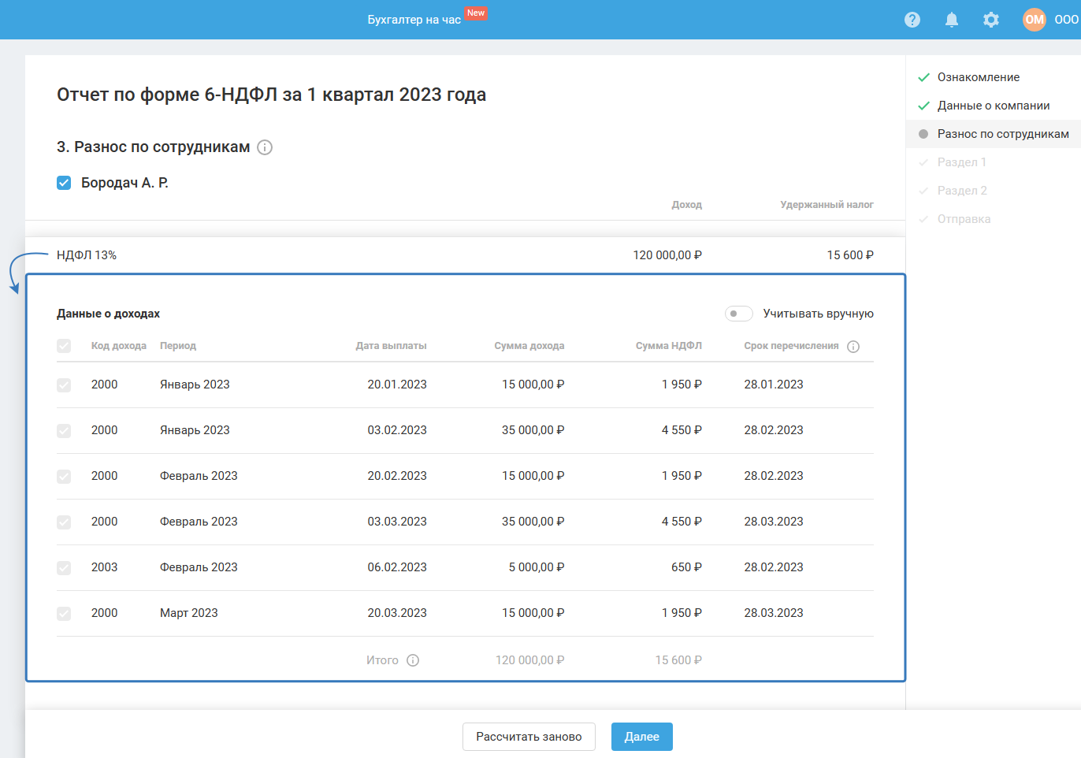This screenshot has height=758, width=1081.
Task: Open the ООО company menu
Action: (x=1066, y=20)
